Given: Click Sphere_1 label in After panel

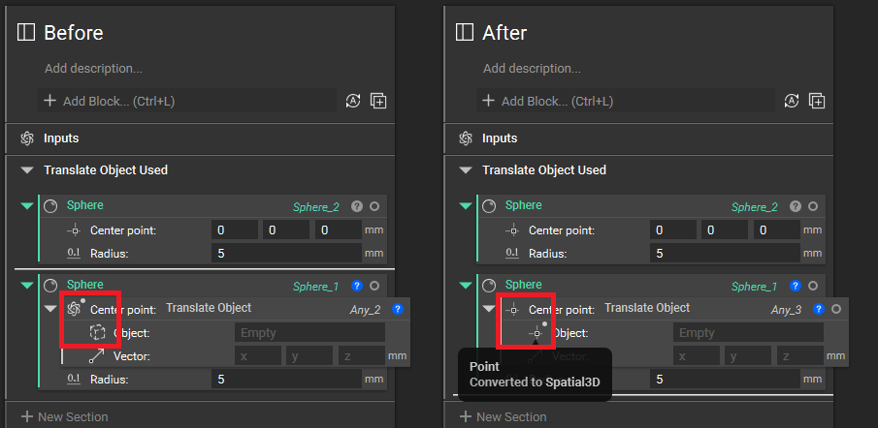Looking at the screenshot, I should pos(754,286).
